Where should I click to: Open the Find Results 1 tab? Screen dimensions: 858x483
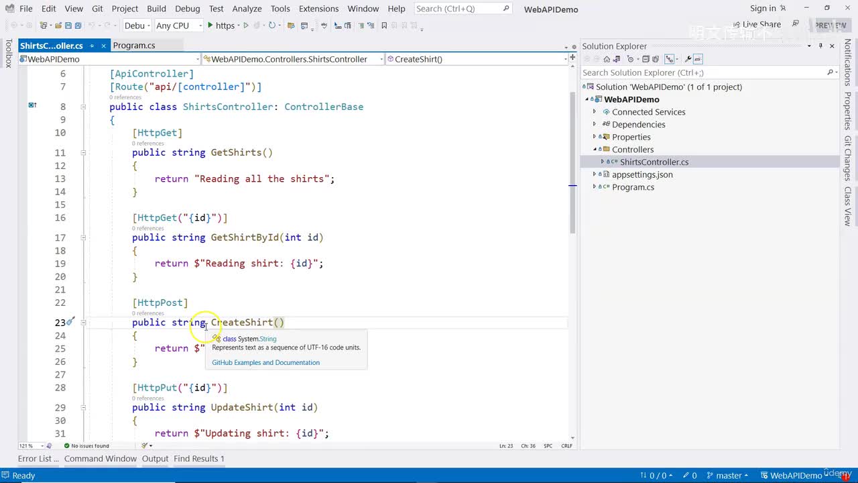pyautogui.click(x=199, y=459)
